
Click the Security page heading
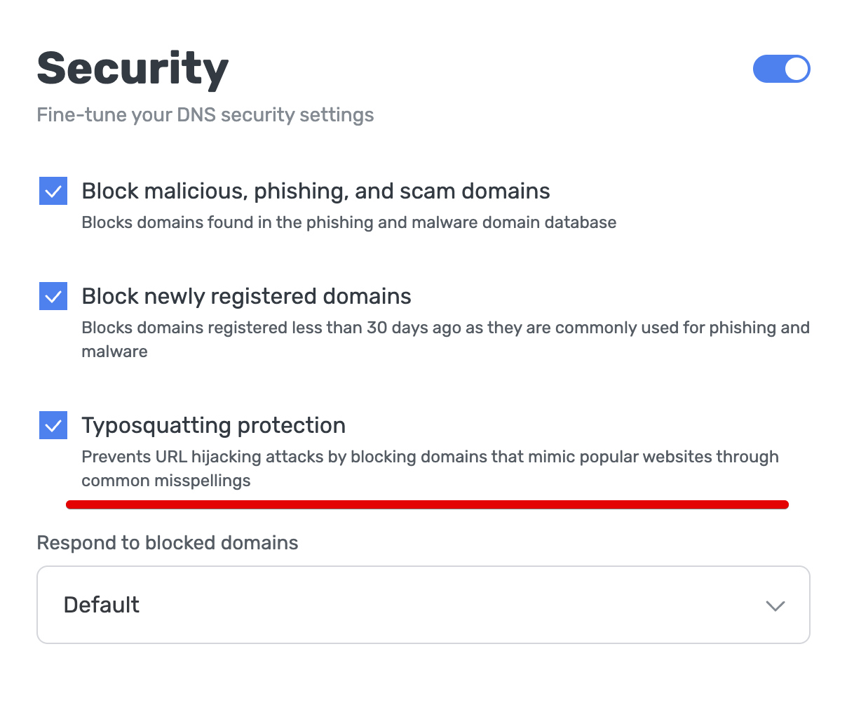(x=133, y=67)
